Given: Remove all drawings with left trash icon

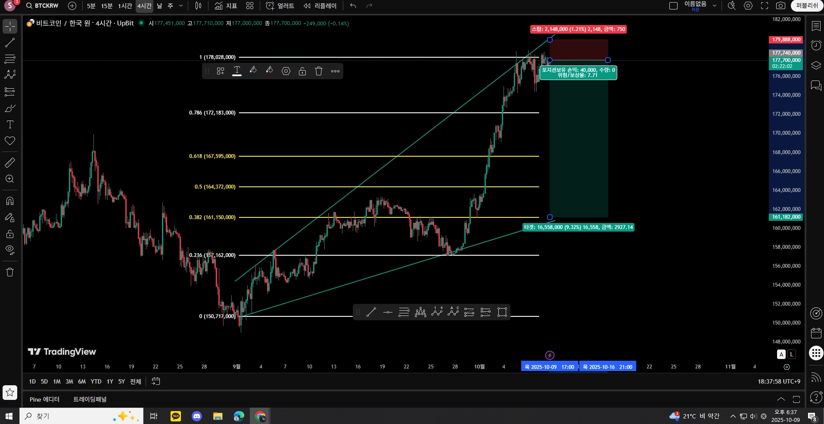Looking at the screenshot, I should pyautogui.click(x=10, y=272).
